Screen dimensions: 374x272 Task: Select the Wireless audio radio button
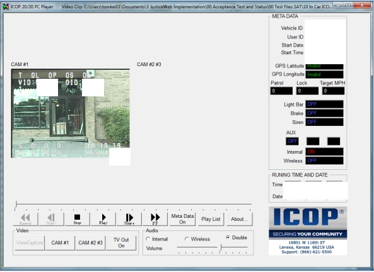tap(187, 239)
